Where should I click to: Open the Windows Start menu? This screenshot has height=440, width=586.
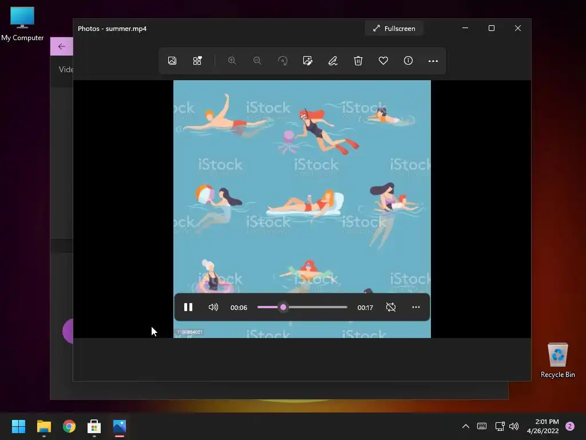tap(18, 426)
